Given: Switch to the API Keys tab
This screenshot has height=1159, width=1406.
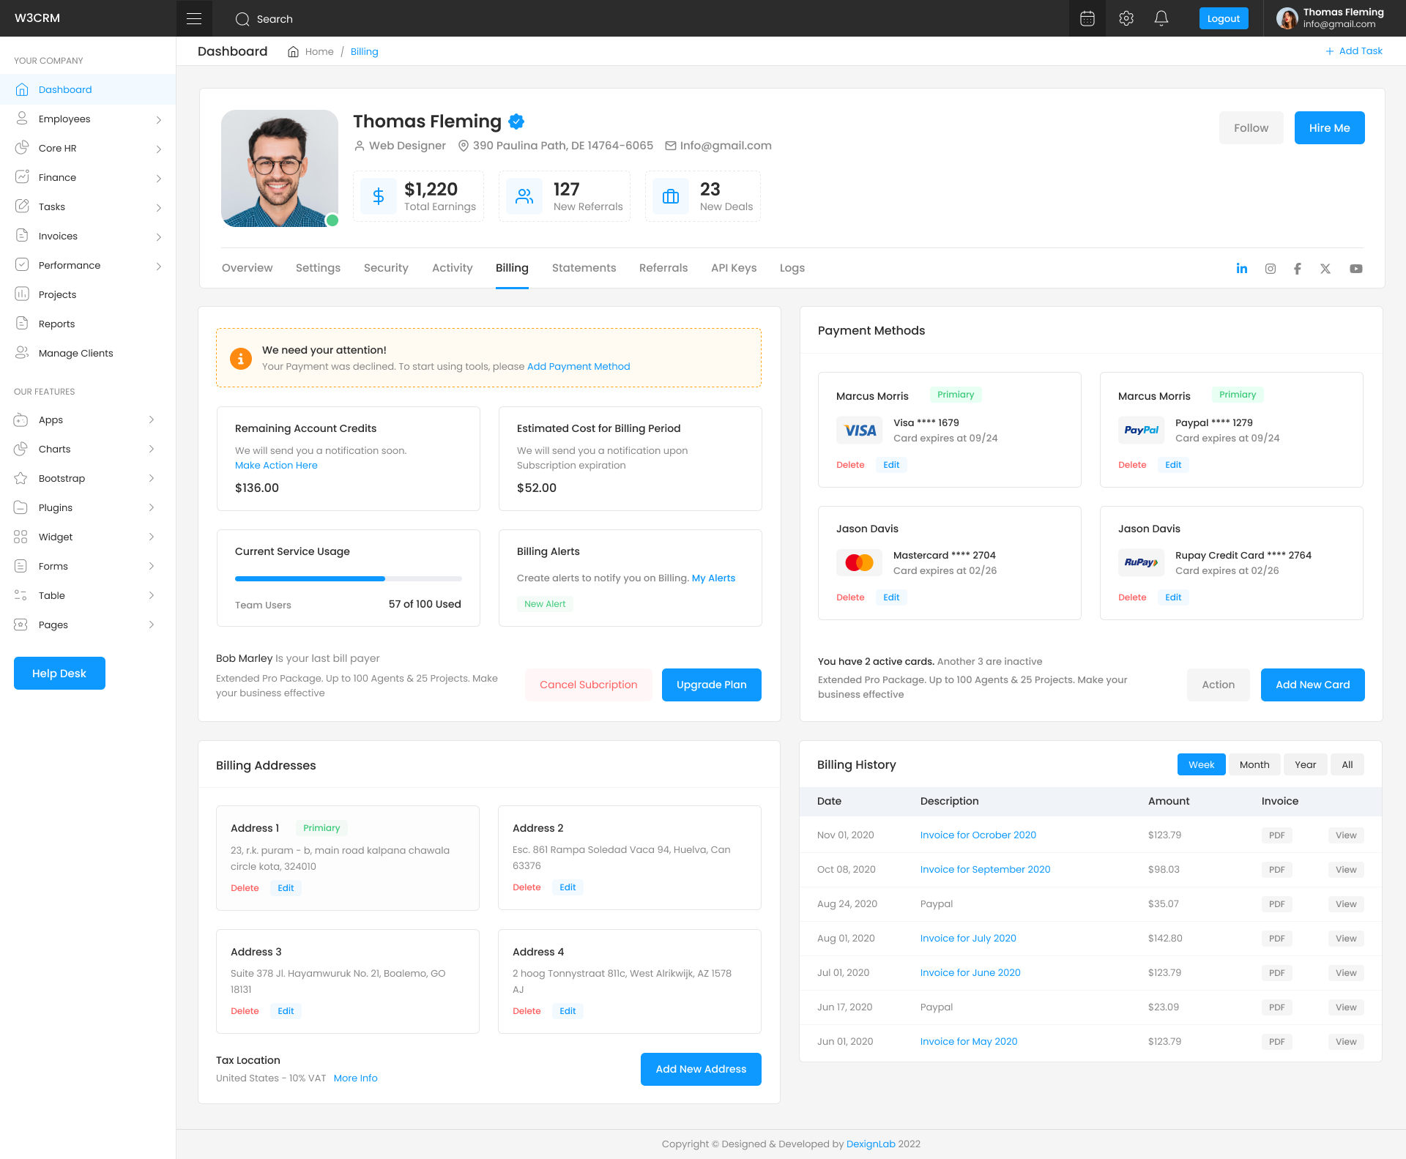Looking at the screenshot, I should tap(734, 268).
